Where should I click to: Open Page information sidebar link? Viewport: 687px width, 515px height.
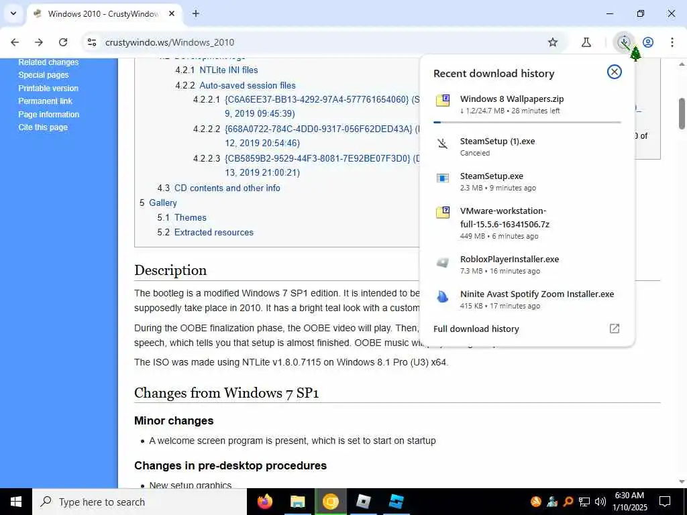[x=48, y=114]
